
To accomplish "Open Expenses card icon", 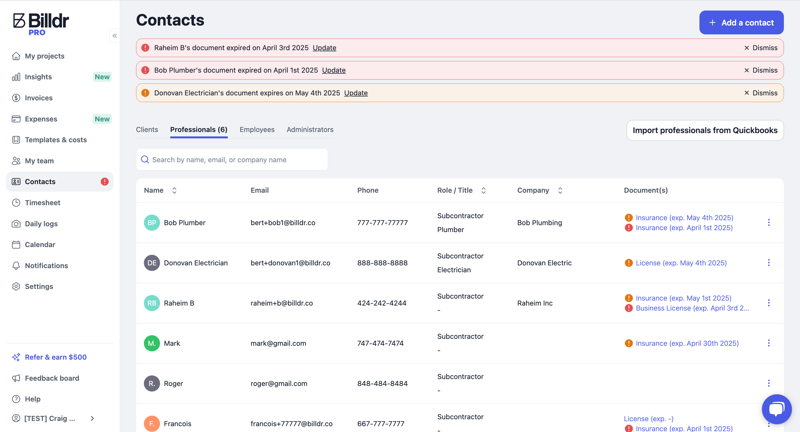I will coord(16,119).
